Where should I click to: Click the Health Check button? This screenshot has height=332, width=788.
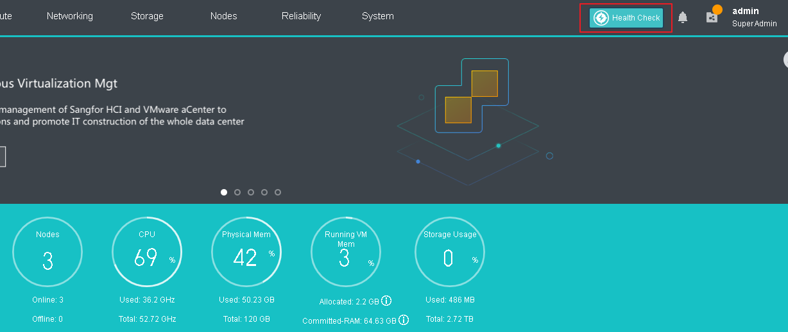click(x=626, y=18)
